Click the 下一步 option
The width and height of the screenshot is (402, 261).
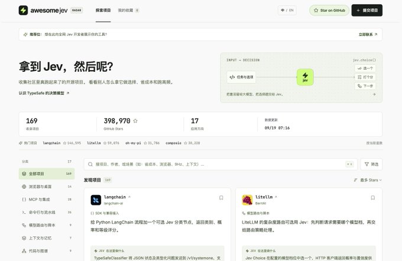(x=365, y=86)
